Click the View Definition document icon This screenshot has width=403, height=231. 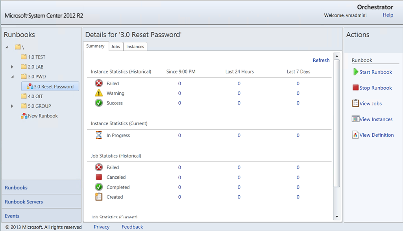point(355,135)
